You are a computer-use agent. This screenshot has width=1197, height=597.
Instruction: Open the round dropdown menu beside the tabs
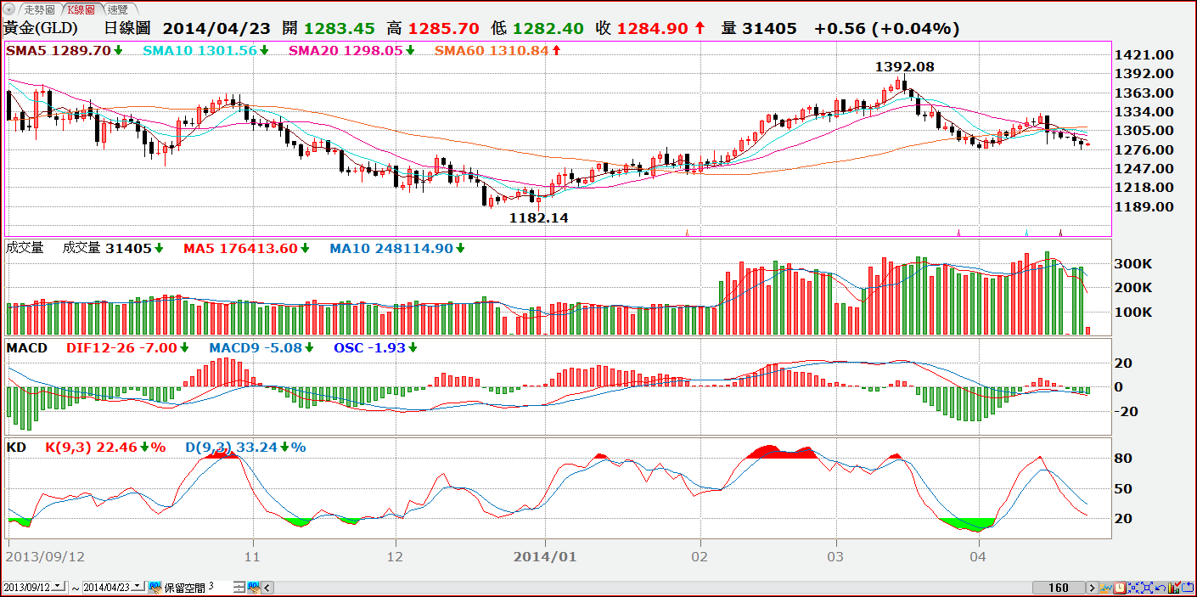pyautogui.click(x=9, y=9)
